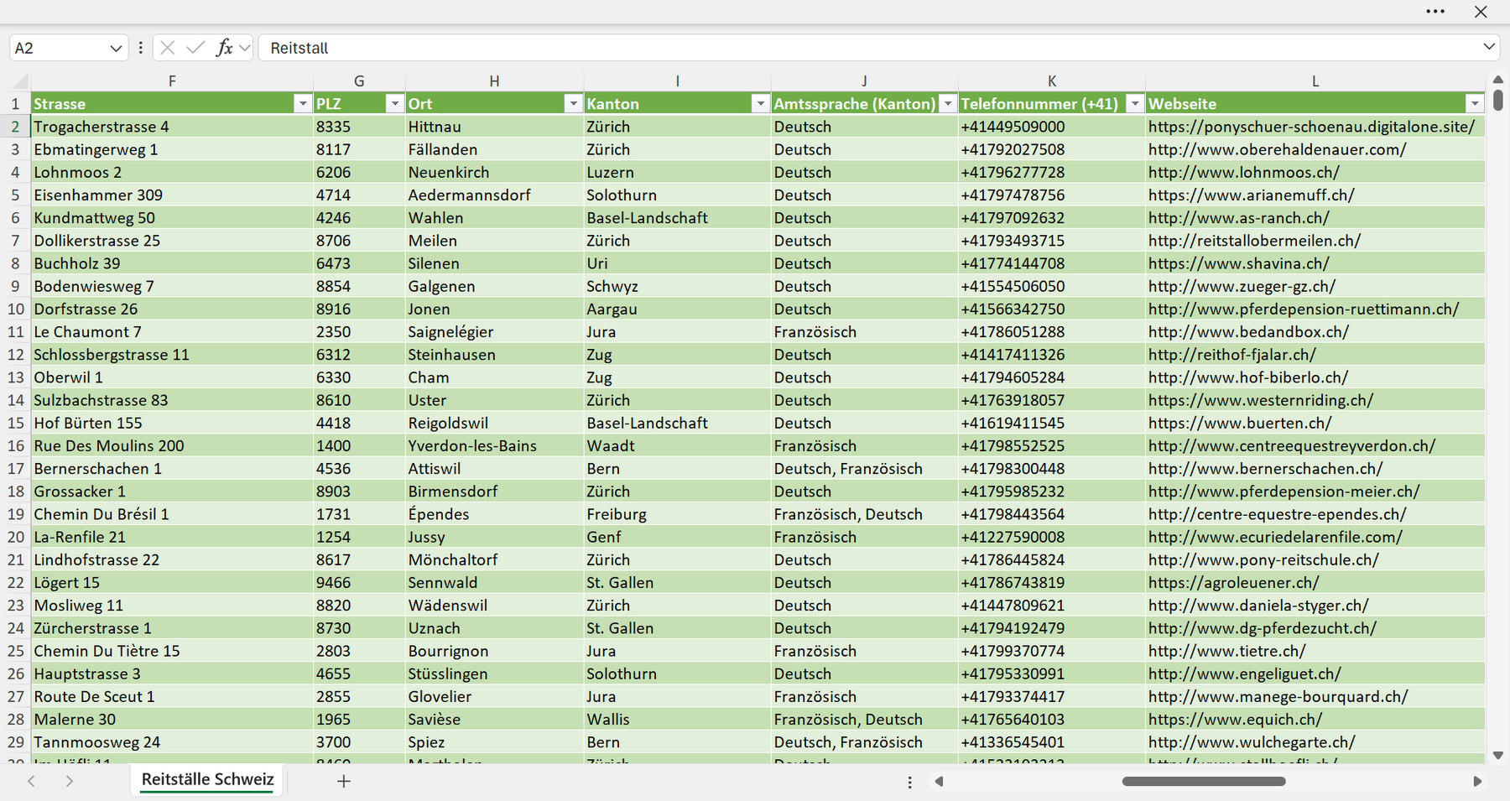The width and height of the screenshot is (1510, 801).
Task: Open the Name Box dropdown arrow
Action: tap(116, 49)
